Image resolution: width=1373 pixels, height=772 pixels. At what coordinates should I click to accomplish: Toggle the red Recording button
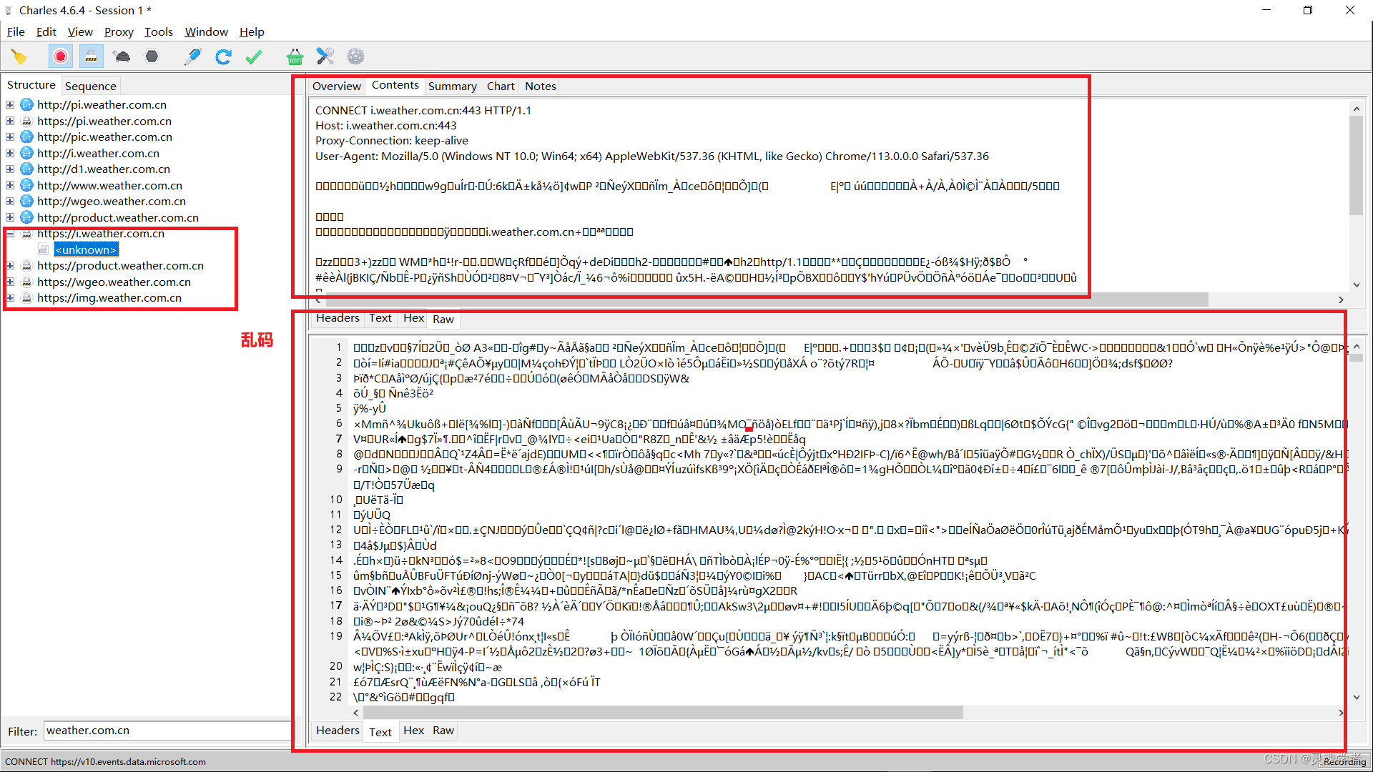(x=61, y=56)
